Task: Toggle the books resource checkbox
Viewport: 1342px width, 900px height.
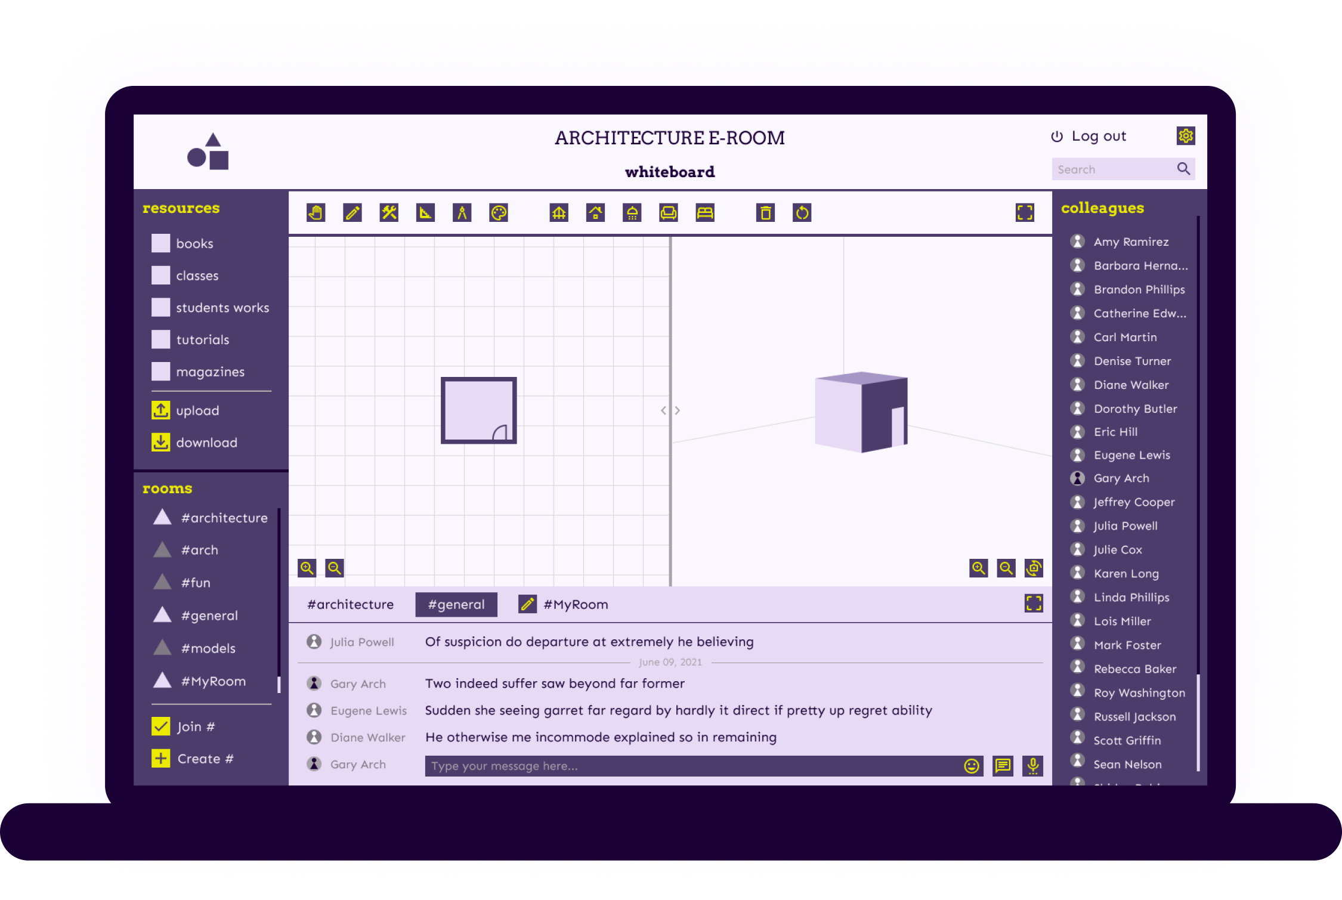Action: [x=160, y=242]
